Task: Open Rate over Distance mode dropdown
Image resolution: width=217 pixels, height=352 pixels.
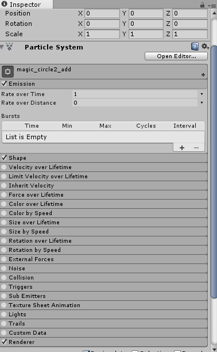Action: [201, 102]
